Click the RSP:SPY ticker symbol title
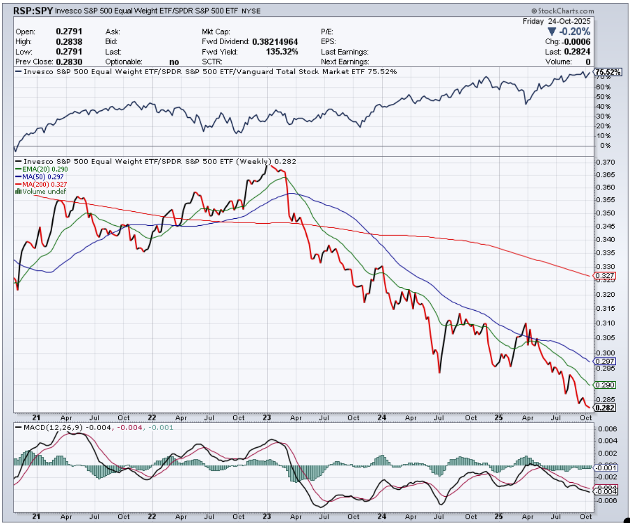This screenshot has height=523, width=630. [x=33, y=10]
